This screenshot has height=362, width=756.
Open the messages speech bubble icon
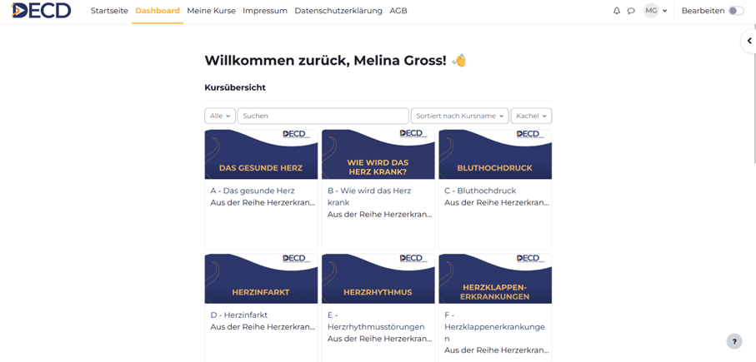[x=631, y=11]
